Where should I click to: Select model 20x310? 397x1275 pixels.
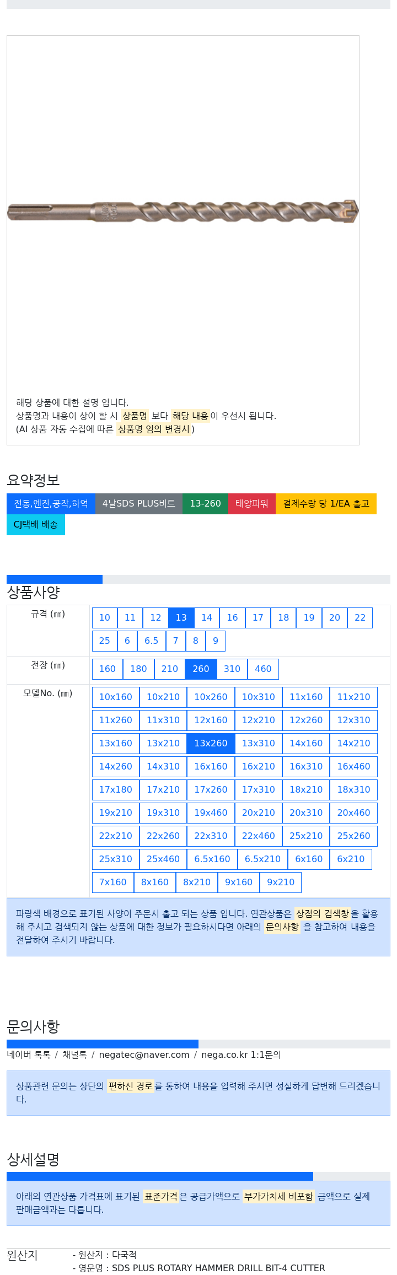coord(306,813)
